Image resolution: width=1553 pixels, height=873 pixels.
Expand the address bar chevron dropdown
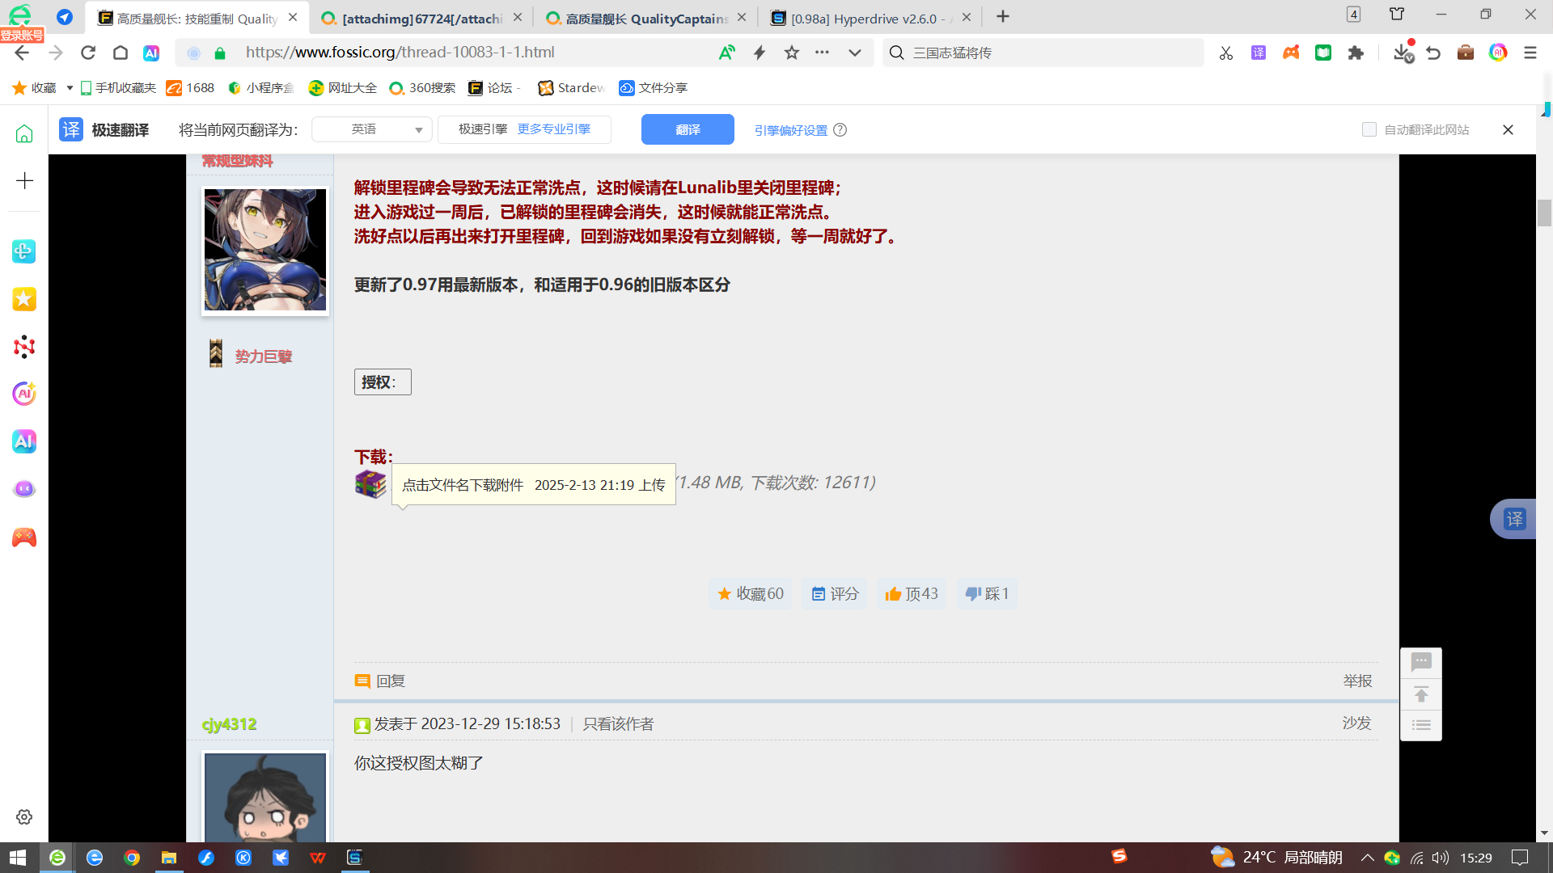(x=855, y=53)
